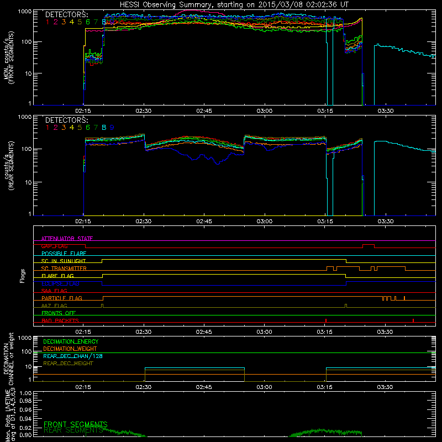The height and width of the screenshot is (442, 442).
Task: Click 1000 y-axis label of front segments panel
Action: click(25, 12)
